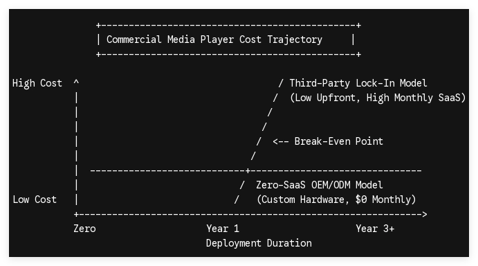Click the Third-Party Lock-In Model label
Screen dimensions: 478x266
[358, 83]
